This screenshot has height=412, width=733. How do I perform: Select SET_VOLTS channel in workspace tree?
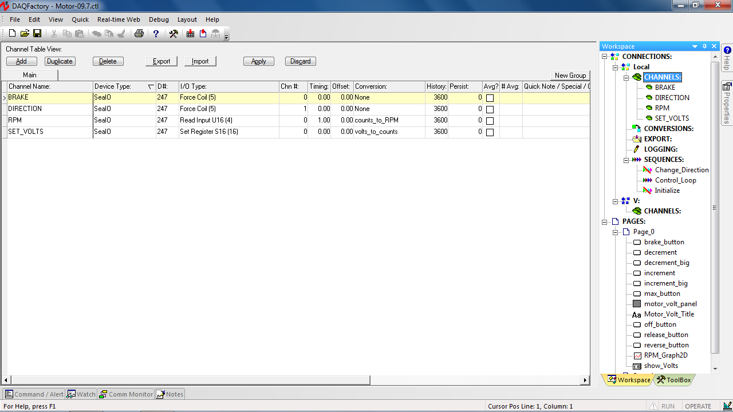[672, 118]
